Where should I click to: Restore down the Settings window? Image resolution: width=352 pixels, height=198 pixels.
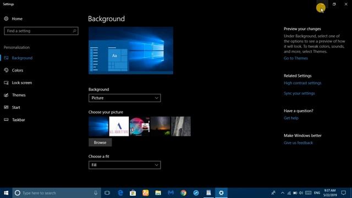(334, 4)
